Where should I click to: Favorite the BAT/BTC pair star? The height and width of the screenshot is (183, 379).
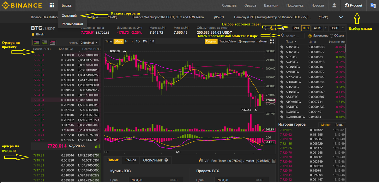tap(282, 107)
